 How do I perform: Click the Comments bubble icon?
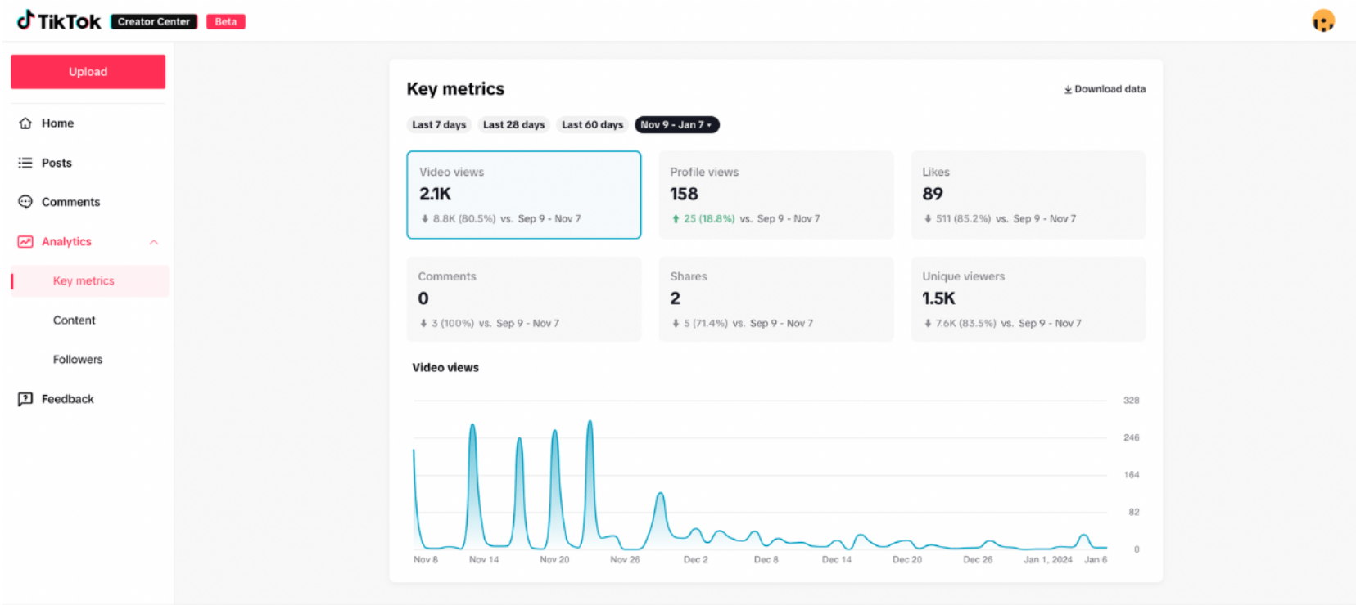(25, 202)
